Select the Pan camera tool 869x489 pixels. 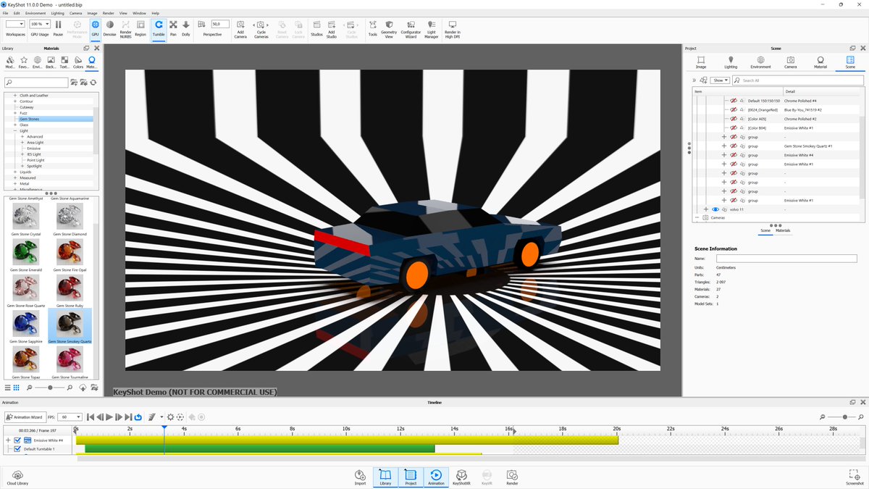tap(173, 28)
